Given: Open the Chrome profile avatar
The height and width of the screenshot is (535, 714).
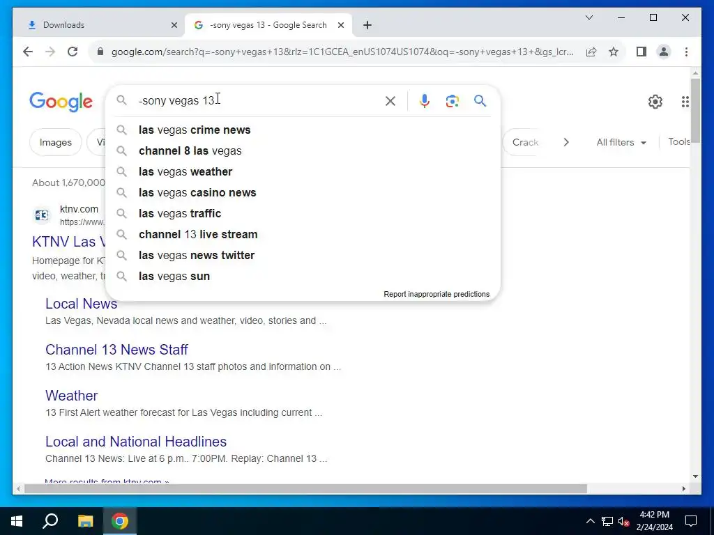Looking at the screenshot, I should (x=664, y=52).
